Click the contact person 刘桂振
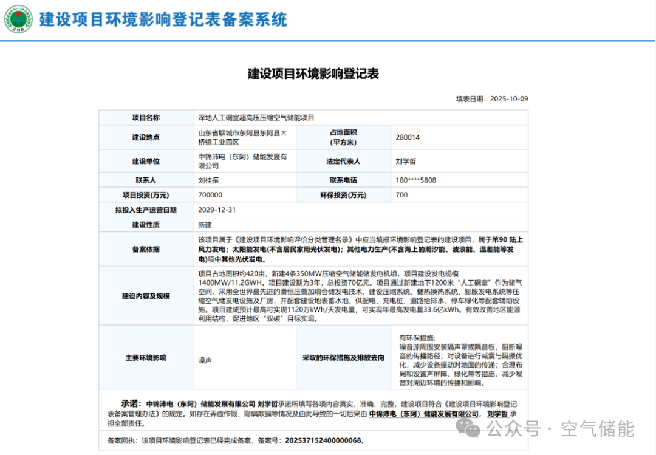The height and width of the screenshot is (455, 656). coord(208,180)
